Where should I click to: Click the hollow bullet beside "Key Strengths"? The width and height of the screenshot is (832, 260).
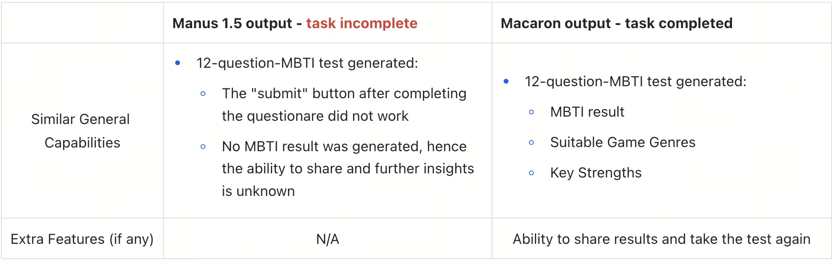point(532,173)
